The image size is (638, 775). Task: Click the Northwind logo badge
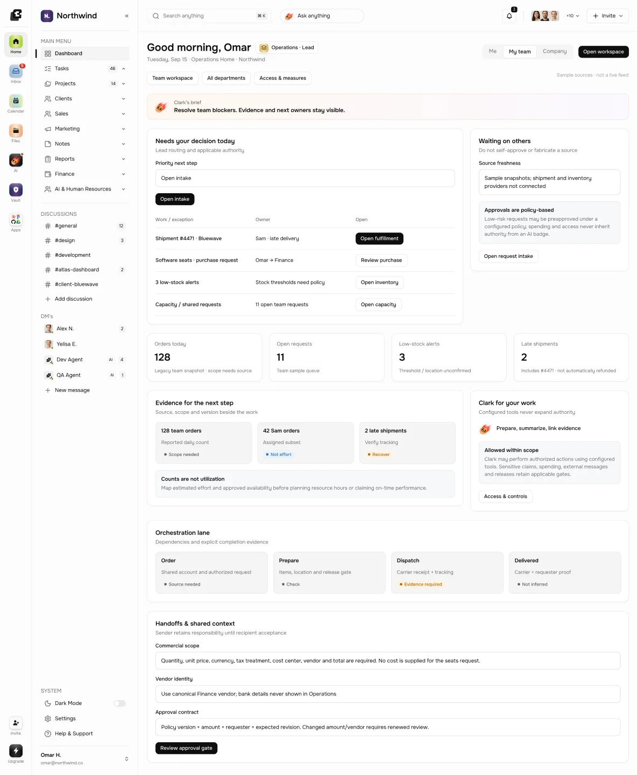47,16
